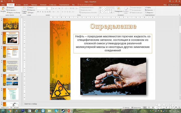Open the font name combo box dropdown
The image size is (181, 113).
[x=47, y=9]
